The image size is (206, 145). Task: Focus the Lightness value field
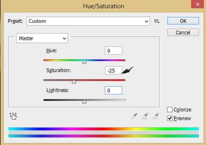click(x=113, y=90)
